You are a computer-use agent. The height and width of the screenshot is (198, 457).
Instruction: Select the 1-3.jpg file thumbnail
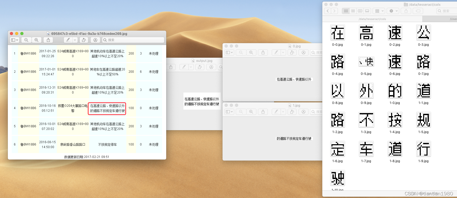[366, 120]
